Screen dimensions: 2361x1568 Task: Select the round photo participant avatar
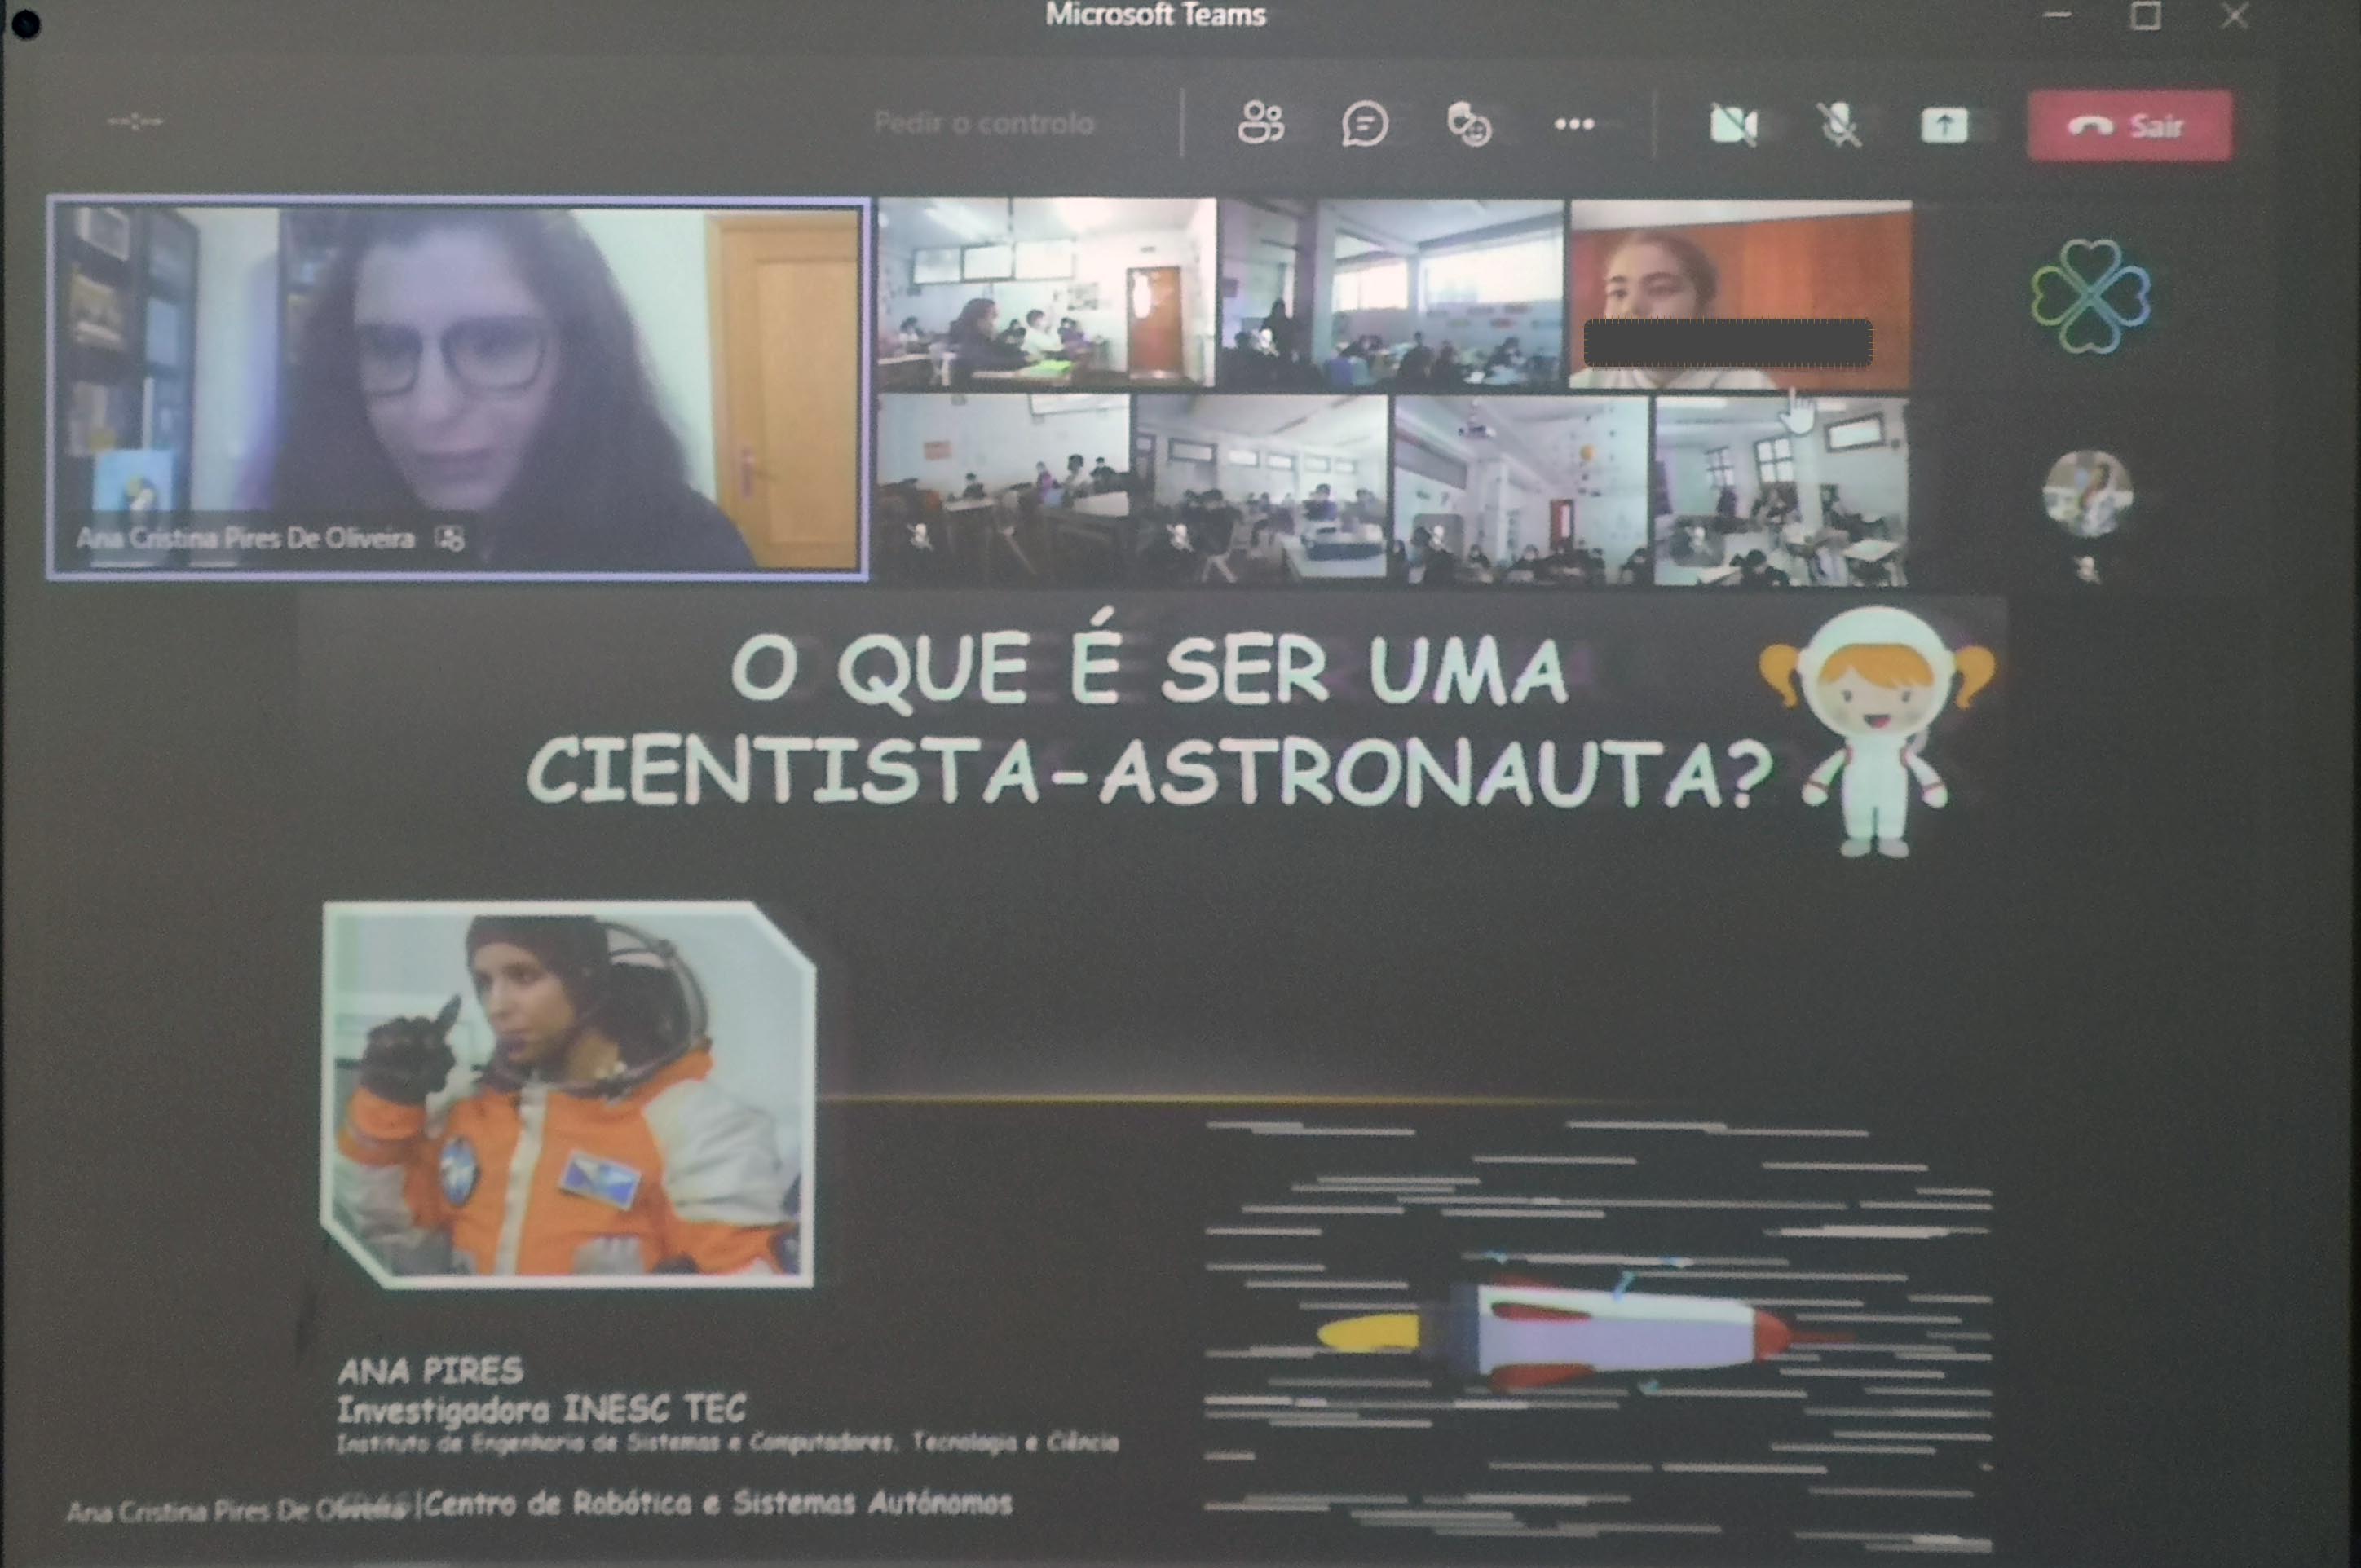tap(2087, 494)
